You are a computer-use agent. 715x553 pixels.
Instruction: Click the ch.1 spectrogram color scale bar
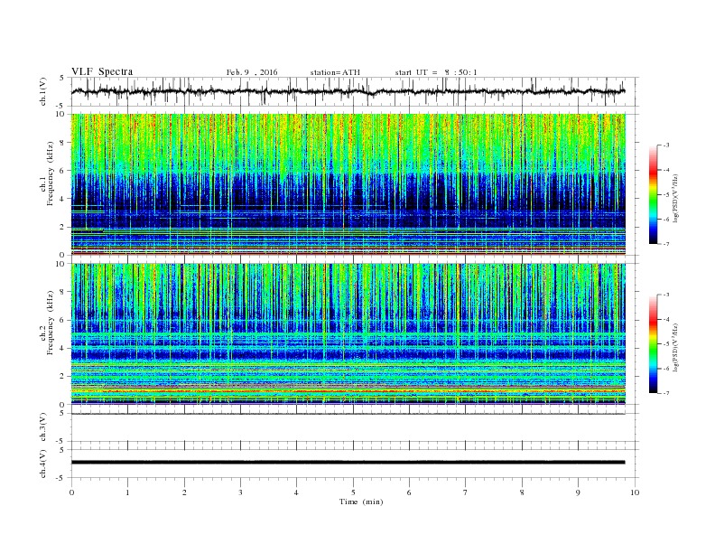pyautogui.click(x=653, y=195)
